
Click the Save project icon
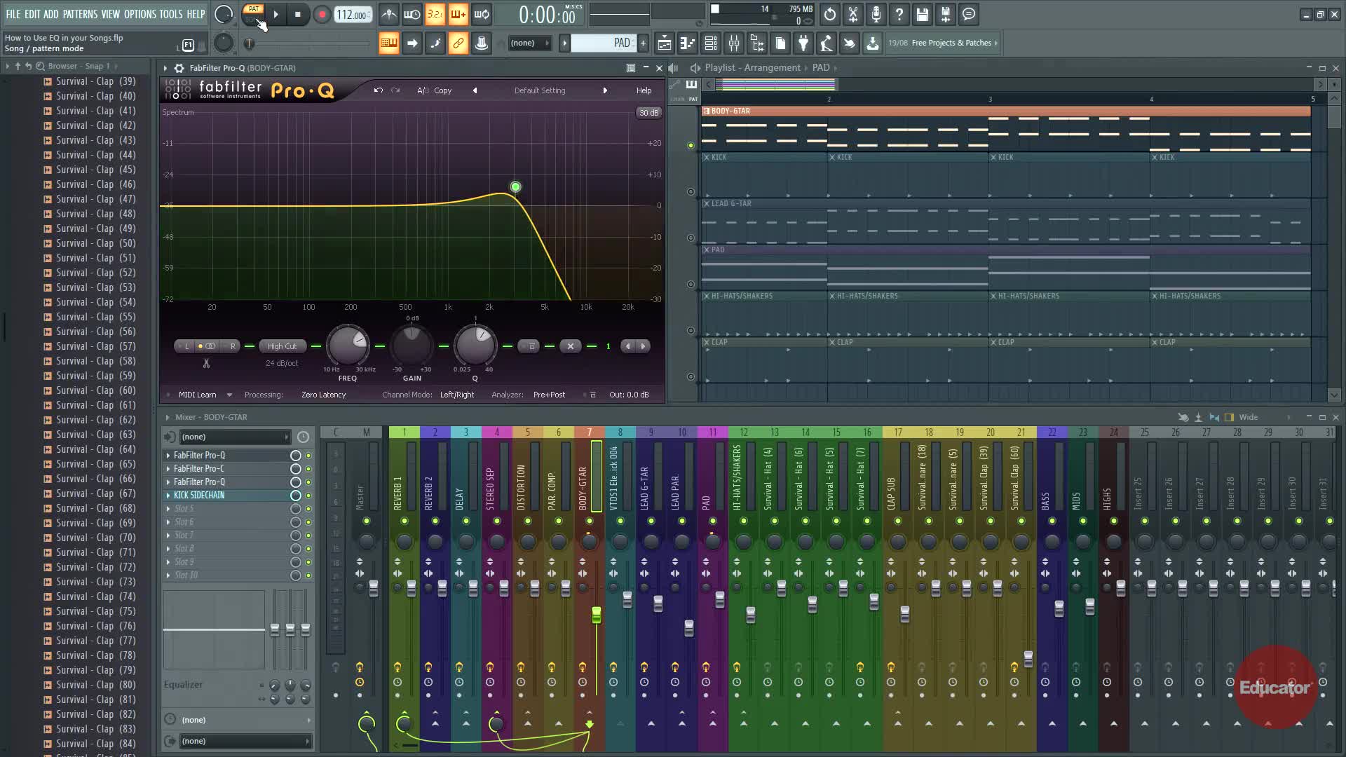pyautogui.click(x=923, y=15)
